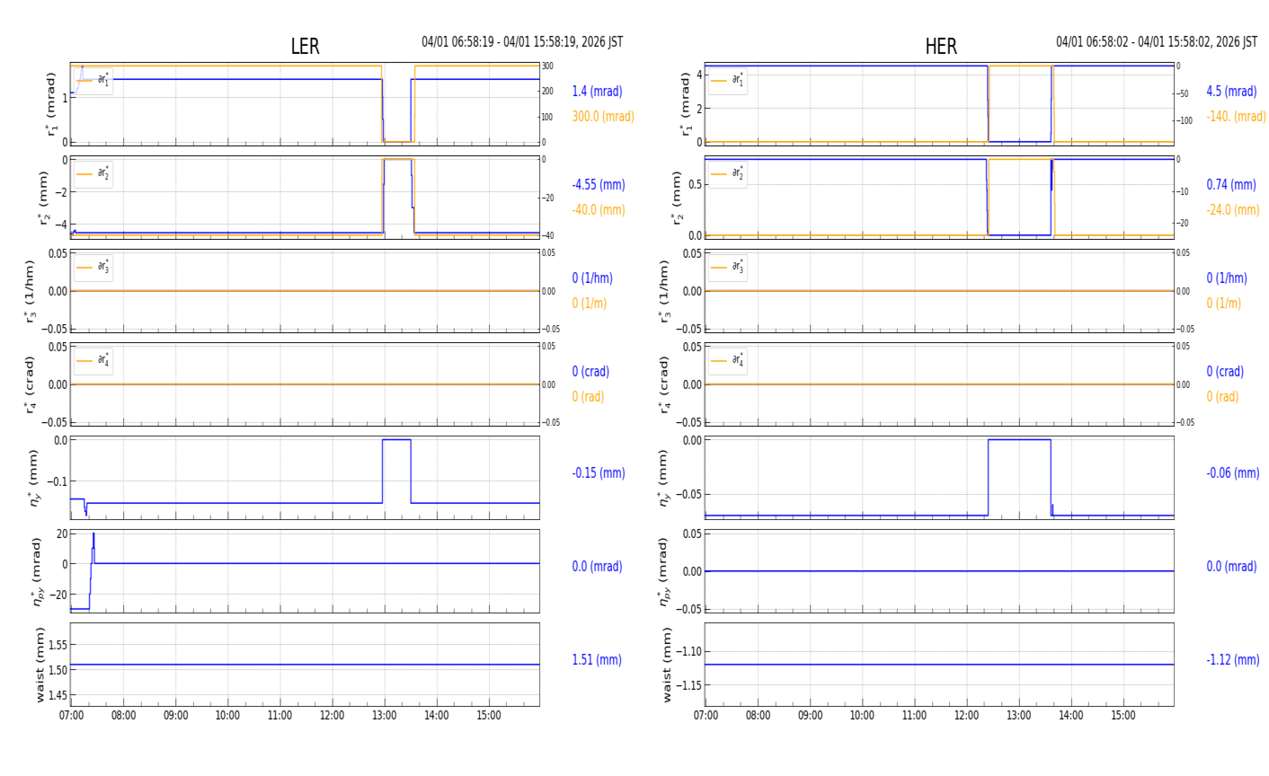Click the HER readout 0.0 (mrad)
The width and height of the screenshot is (1269, 776).
1231,567
